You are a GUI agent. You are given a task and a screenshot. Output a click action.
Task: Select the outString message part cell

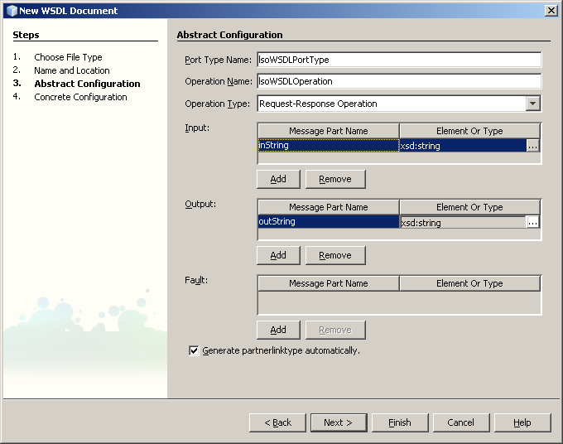tap(328, 222)
